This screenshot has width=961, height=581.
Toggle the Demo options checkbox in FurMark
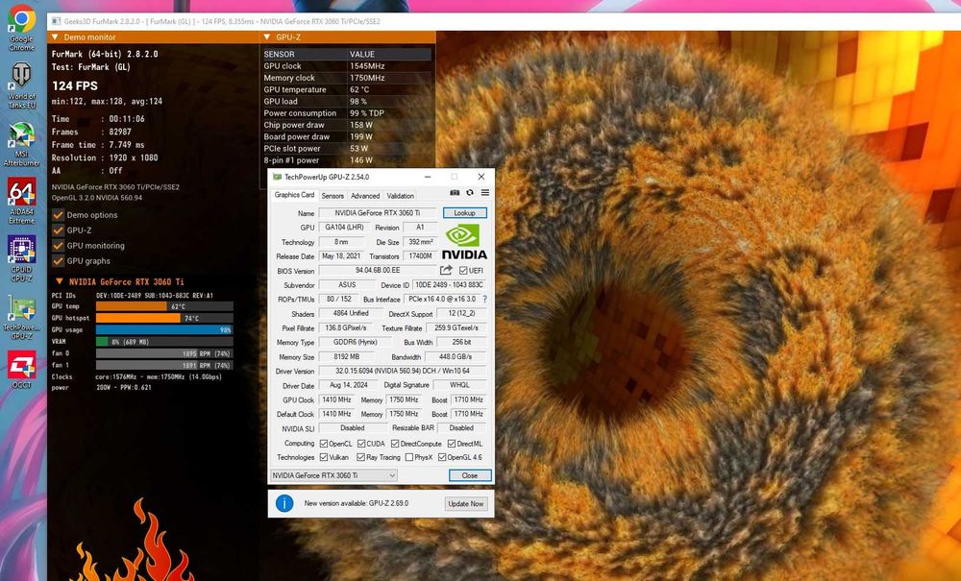59,215
